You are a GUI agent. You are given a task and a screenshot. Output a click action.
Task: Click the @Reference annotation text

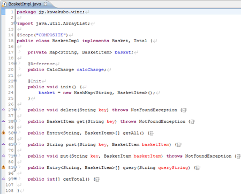point(41,64)
